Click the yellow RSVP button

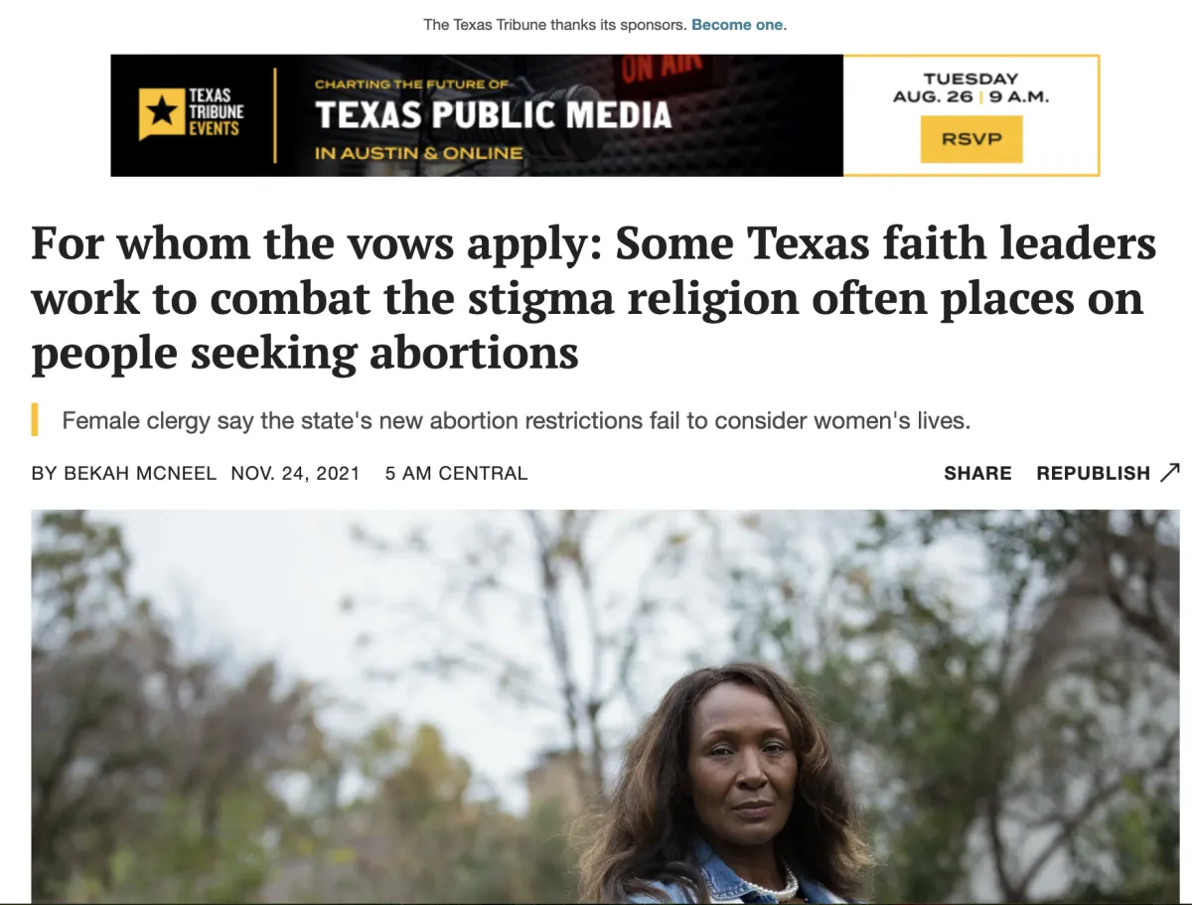pos(970,139)
